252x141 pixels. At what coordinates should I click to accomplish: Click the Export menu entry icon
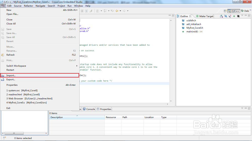[x=3, y=80]
